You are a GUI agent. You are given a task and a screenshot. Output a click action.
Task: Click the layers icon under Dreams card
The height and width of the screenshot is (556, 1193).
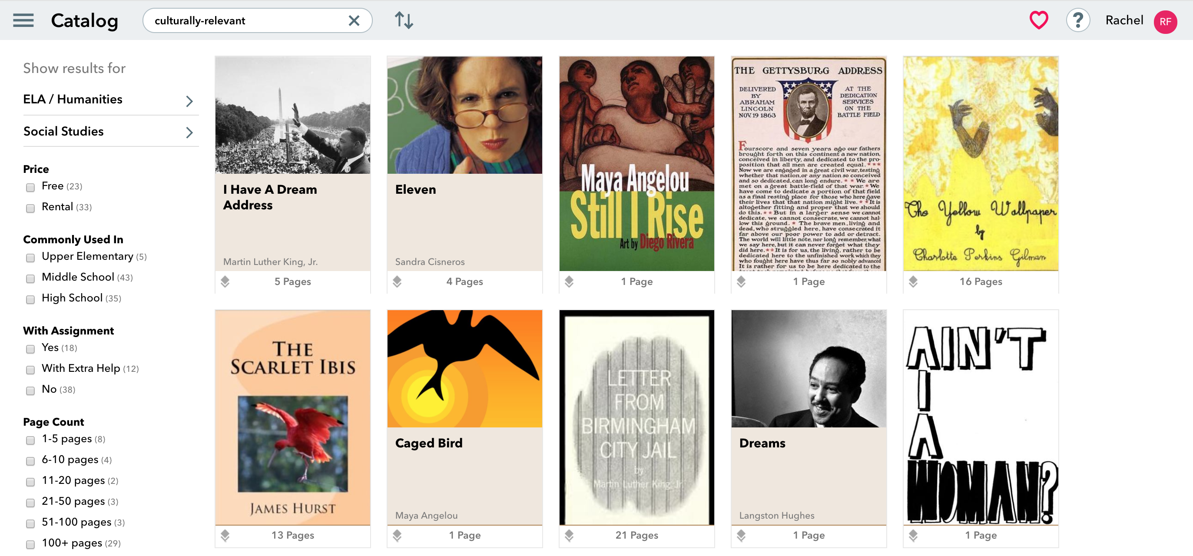[x=741, y=535]
